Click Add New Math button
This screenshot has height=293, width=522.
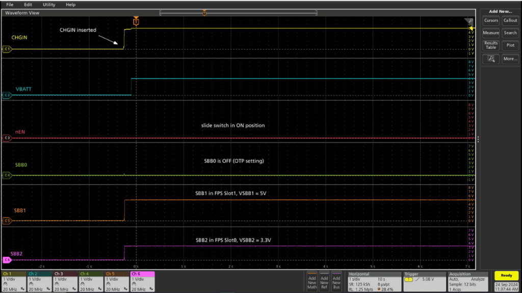point(312,280)
